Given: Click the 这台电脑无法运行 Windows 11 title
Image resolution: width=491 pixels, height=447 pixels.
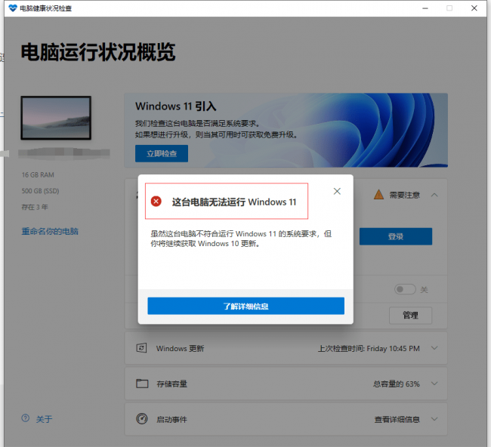Looking at the screenshot, I should coord(234,202).
